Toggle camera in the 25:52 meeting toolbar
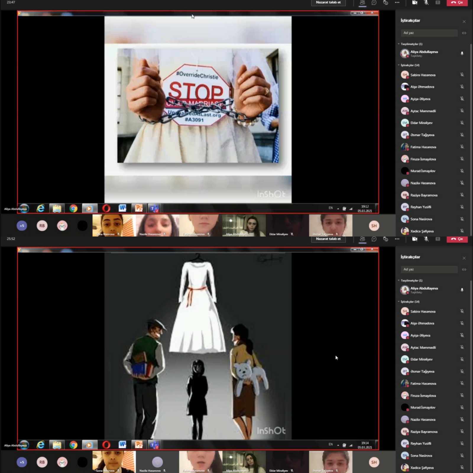 (x=415, y=239)
